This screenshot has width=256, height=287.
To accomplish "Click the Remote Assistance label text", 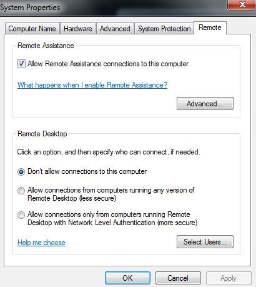I will click(46, 46).
